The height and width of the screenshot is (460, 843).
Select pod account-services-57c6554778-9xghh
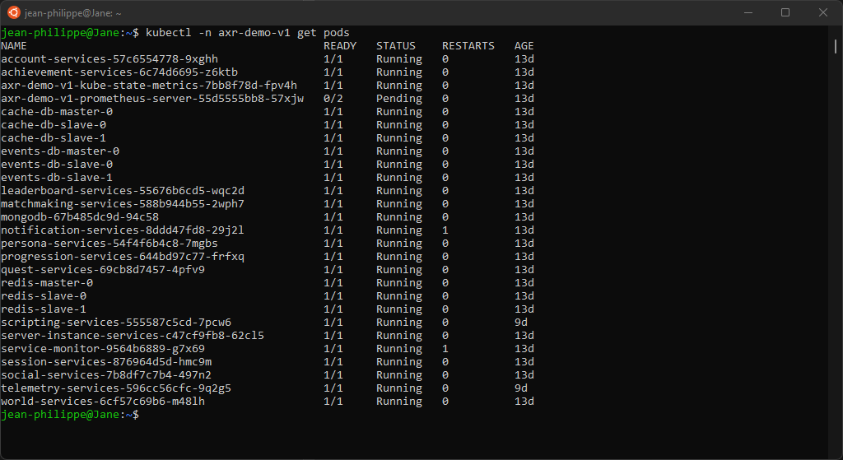(x=109, y=59)
